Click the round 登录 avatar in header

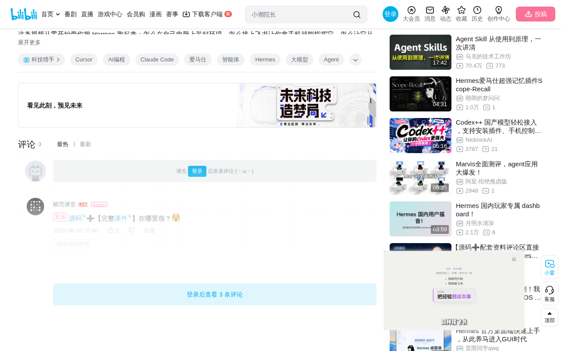point(391,14)
